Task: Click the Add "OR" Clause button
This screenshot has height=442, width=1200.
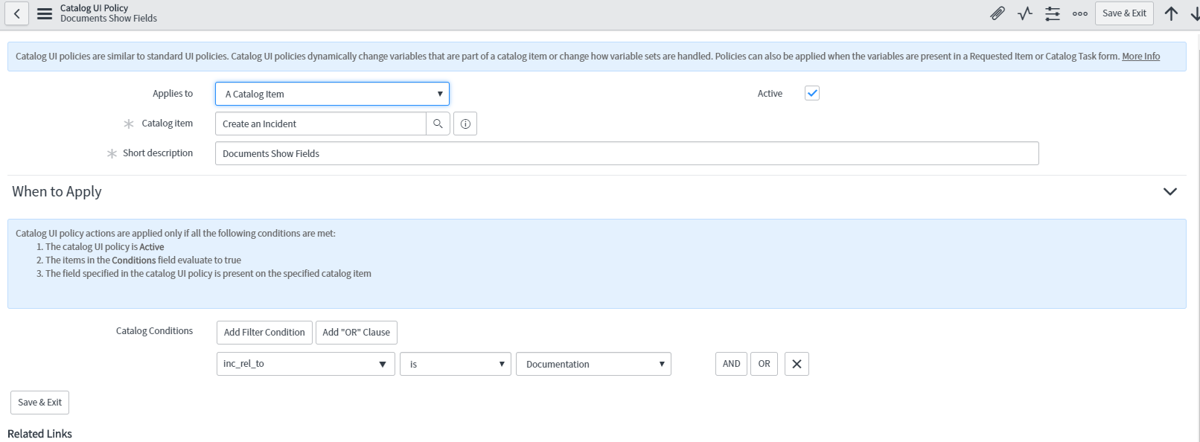Action: coord(357,333)
